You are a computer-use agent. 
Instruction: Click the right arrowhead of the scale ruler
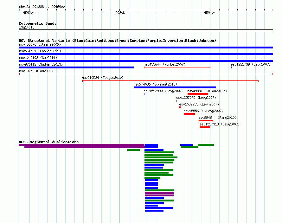tap(272, 10)
